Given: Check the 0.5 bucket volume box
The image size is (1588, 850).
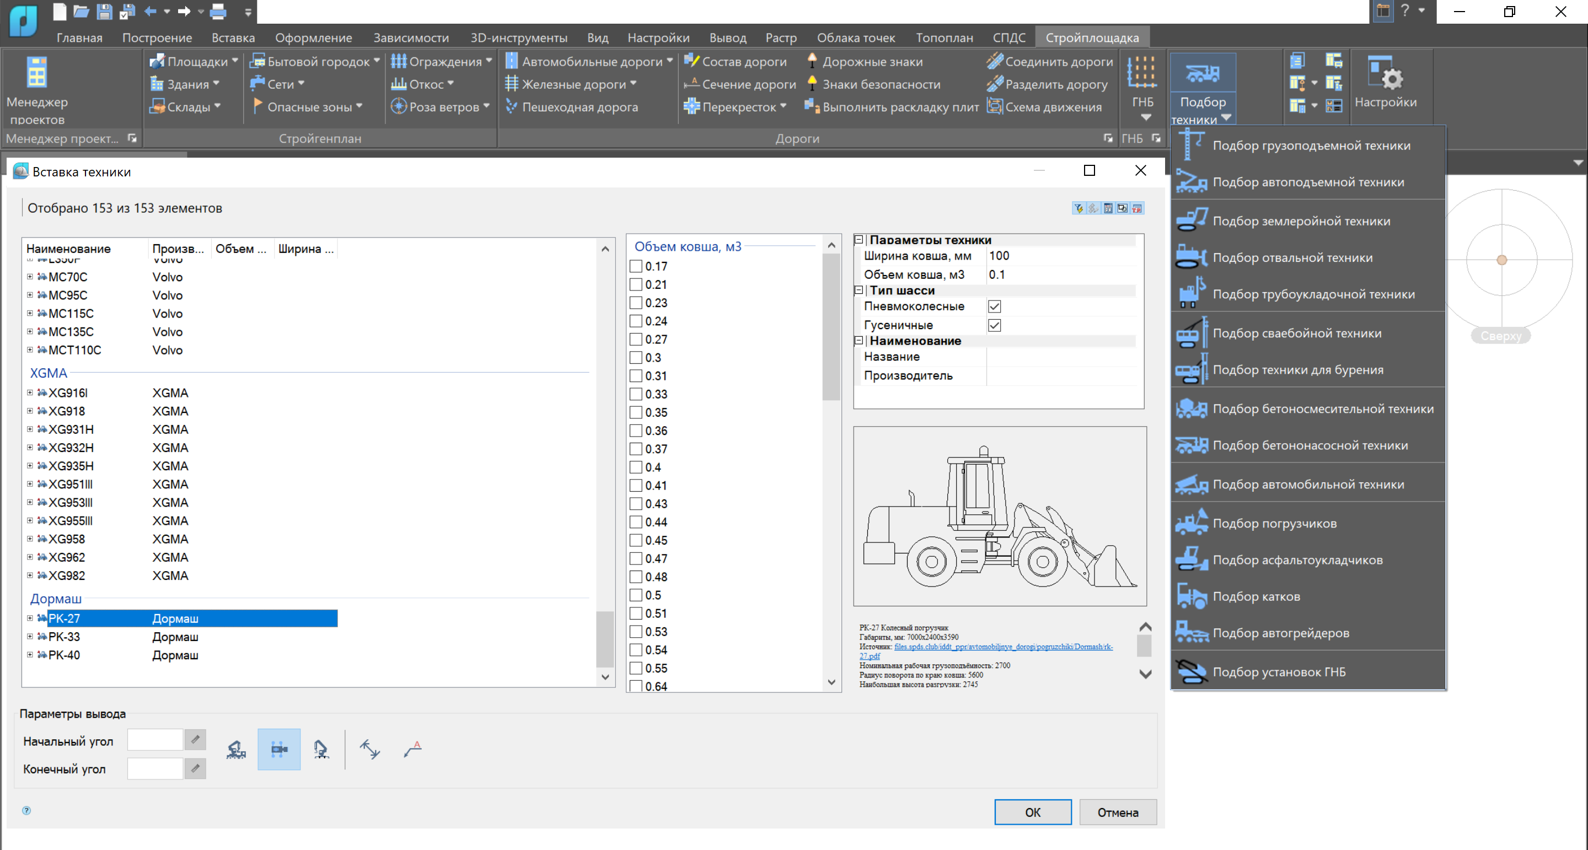Looking at the screenshot, I should coord(636,595).
